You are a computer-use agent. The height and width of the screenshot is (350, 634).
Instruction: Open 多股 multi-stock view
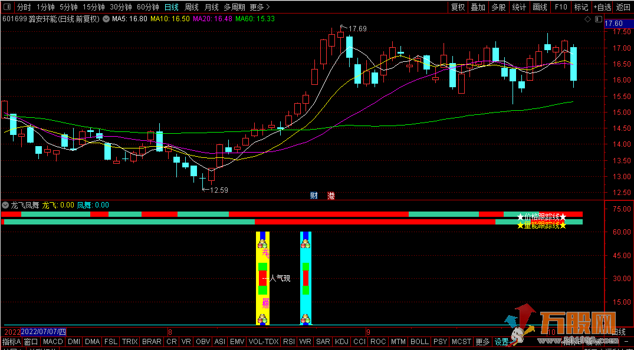coord(498,7)
